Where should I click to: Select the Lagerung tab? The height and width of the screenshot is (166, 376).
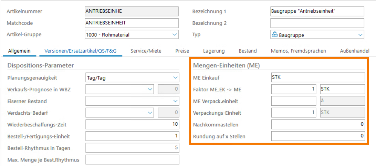[x=213, y=51]
